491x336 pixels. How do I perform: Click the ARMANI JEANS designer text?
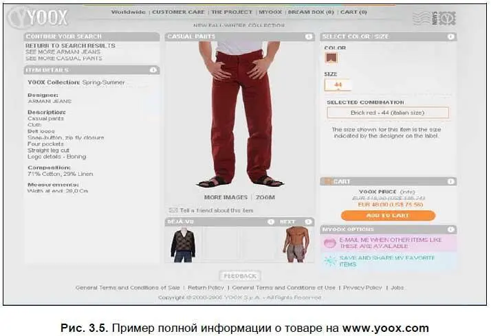(x=50, y=102)
